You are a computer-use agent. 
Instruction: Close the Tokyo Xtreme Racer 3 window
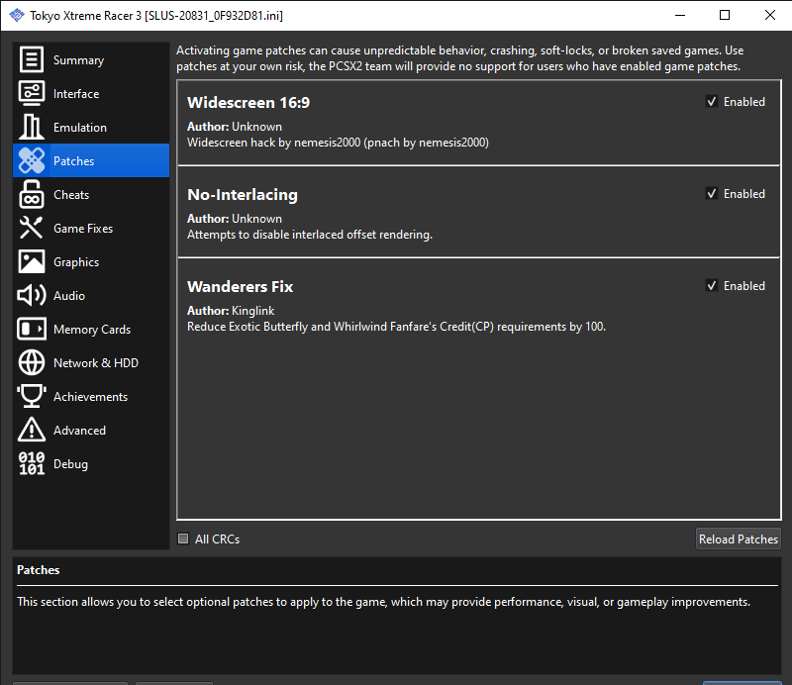click(x=770, y=15)
